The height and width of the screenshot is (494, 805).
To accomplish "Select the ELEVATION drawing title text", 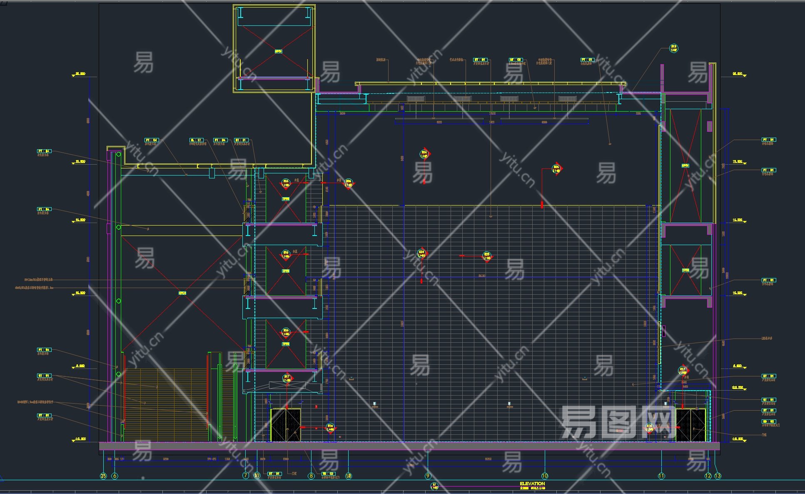I will pos(532,484).
